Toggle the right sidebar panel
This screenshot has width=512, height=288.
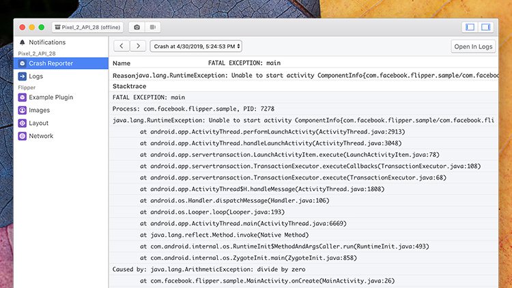pos(486,27)
